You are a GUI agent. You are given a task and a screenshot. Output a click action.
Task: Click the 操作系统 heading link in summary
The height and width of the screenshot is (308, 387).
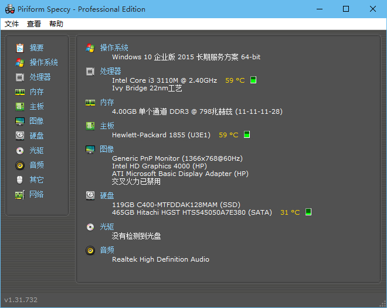[x=114, y=48]
